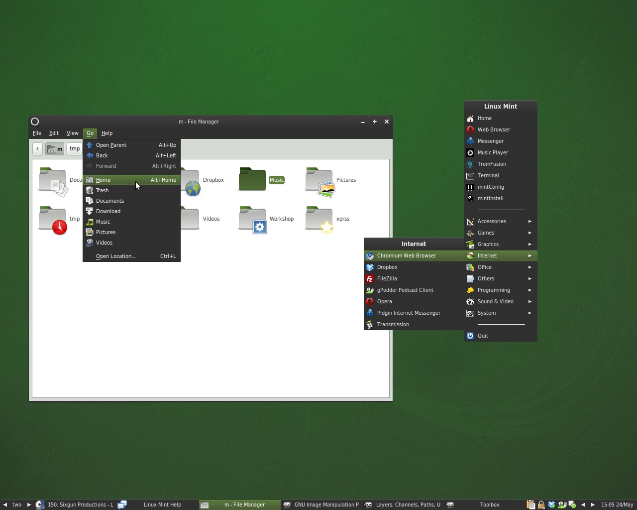Launch Music Player from Linux Mint menu
637x510 pixels.
tap(501, 152)
